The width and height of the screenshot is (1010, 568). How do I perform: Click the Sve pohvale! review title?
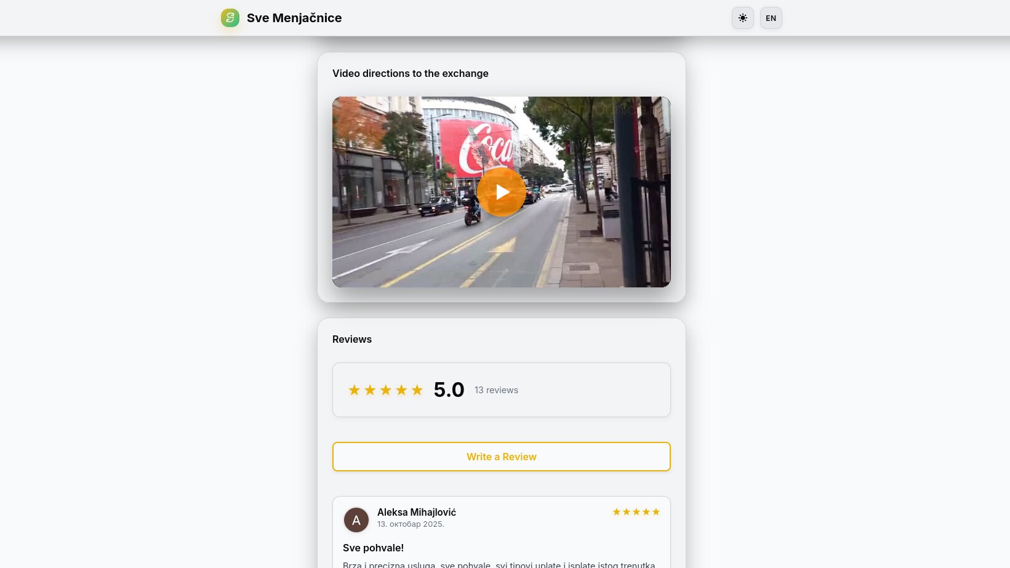[373, 548]
